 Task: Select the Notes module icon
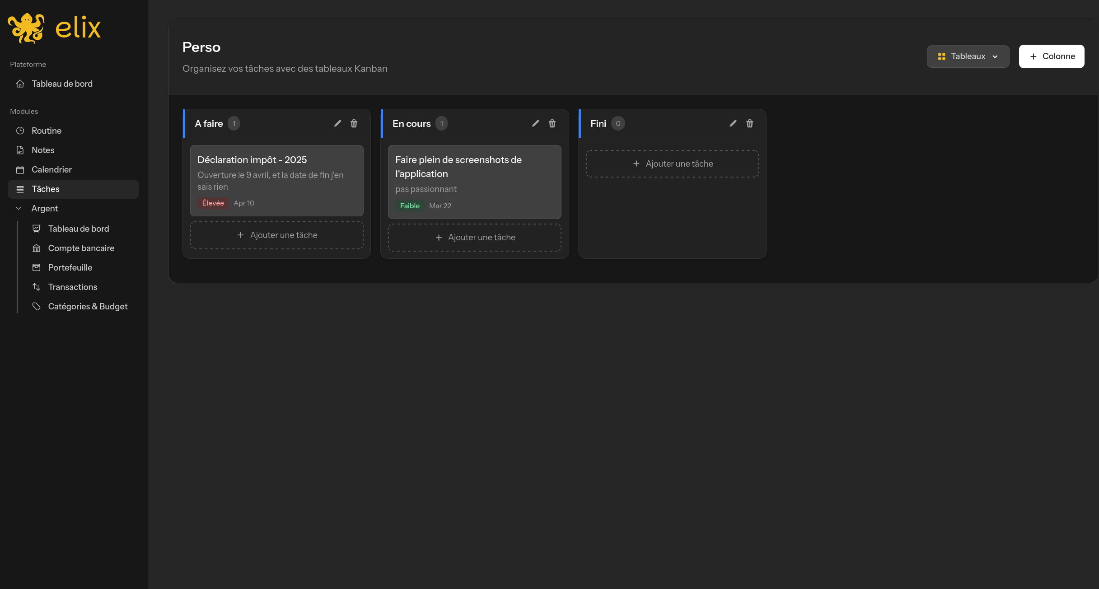(x=20, y=150)
